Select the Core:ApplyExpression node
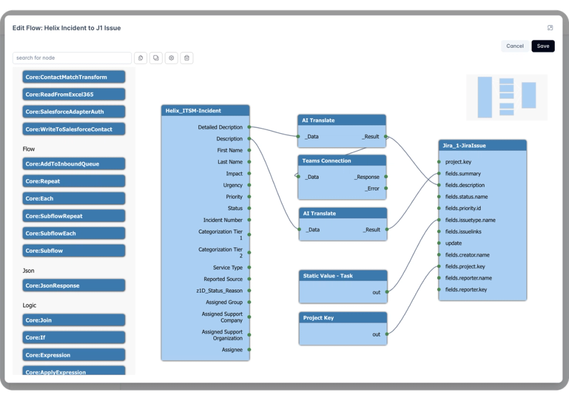The height and width of the screenshot is (401, 569). 73,371
